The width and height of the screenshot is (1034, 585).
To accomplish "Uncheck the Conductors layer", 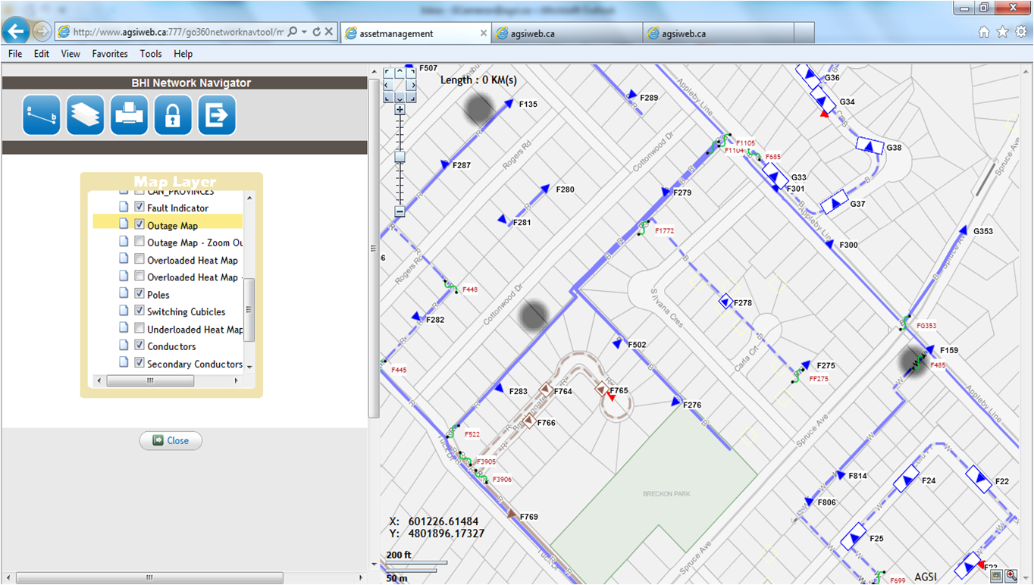I will coord(139,346).
